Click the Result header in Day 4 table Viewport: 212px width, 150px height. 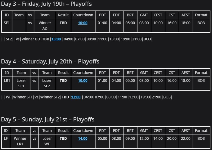63,73
